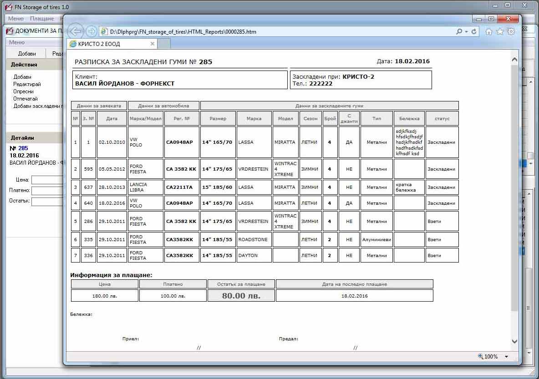Click the request number 595 cell

[88, 169]
